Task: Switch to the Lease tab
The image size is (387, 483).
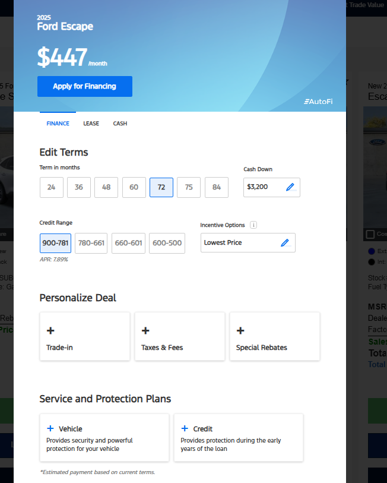Action: click(x=91, y=124)
